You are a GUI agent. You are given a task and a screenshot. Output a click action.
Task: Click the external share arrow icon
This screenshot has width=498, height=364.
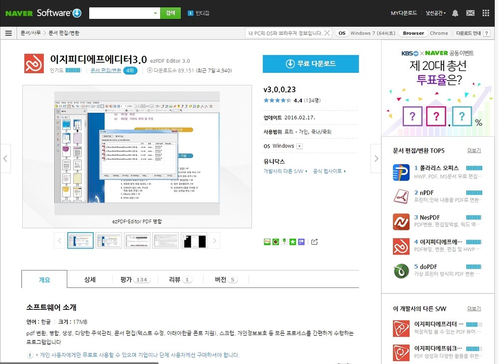[x=314, y=242]
